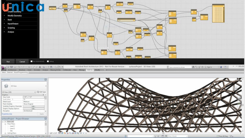Image resolution: width=245 pixels, height=138 pixels.
Task: Click the Edit Type button
Action: pos(41,92)
